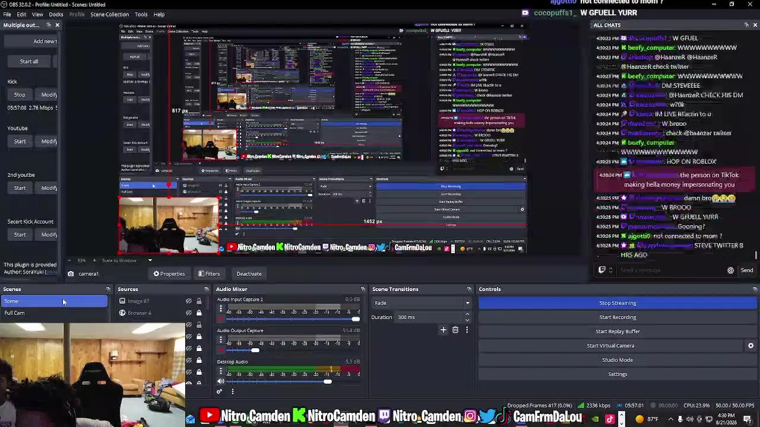Click the Start all outputs button

(x=28, y=62)
